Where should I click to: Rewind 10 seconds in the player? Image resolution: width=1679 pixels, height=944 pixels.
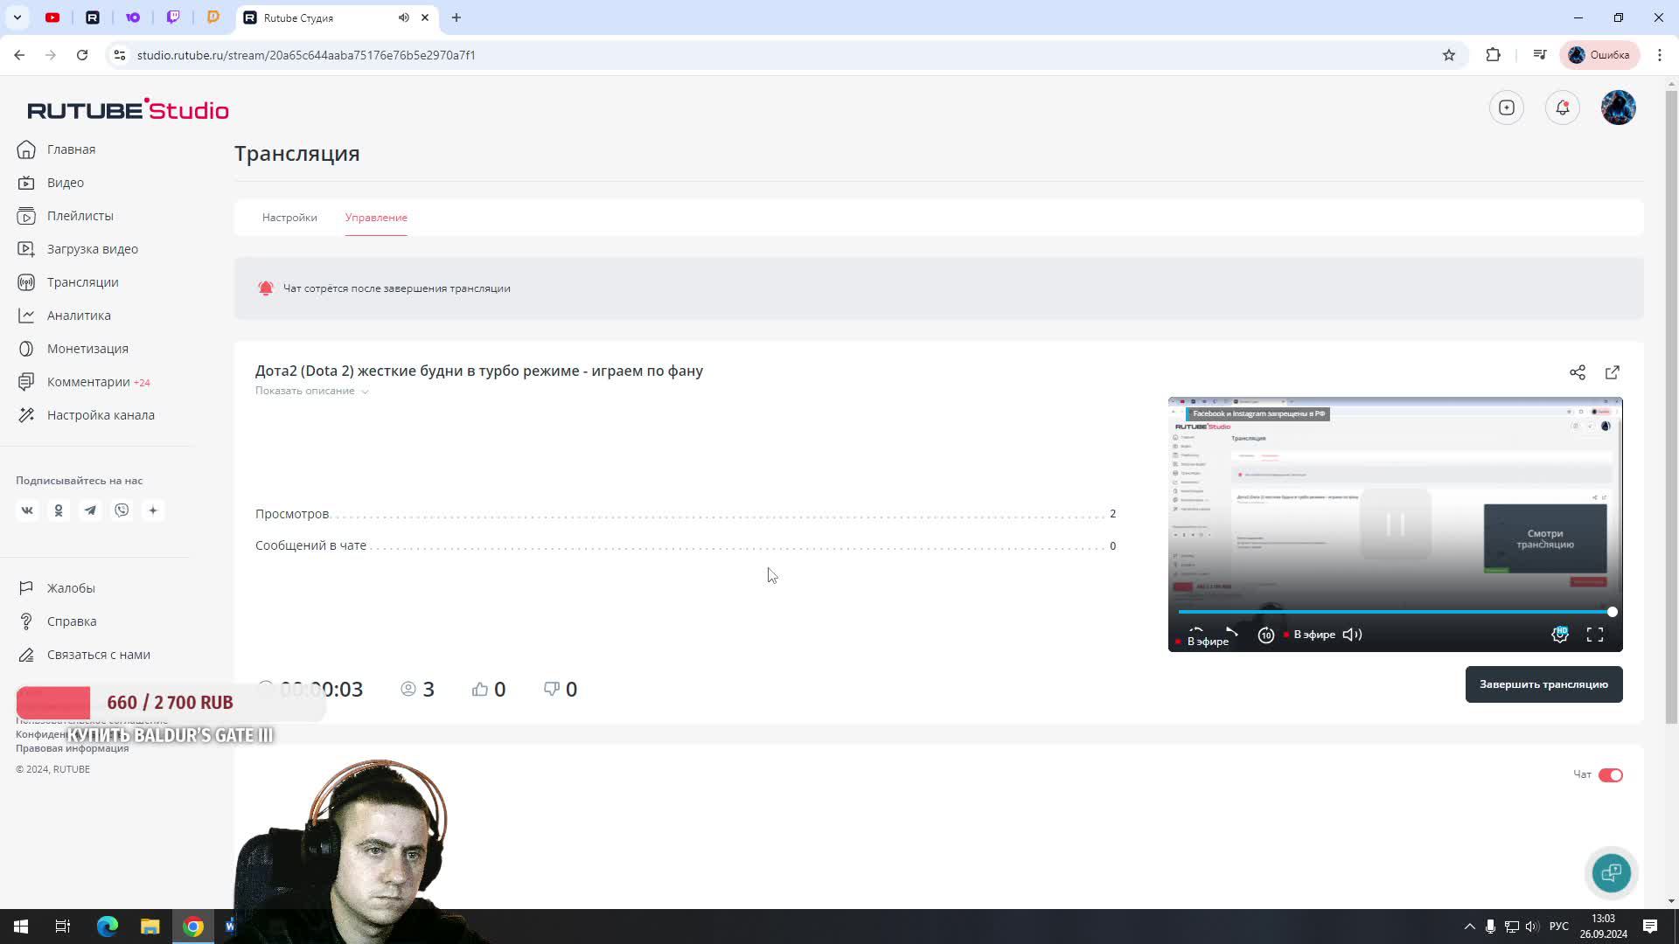tap(1265, 635)
